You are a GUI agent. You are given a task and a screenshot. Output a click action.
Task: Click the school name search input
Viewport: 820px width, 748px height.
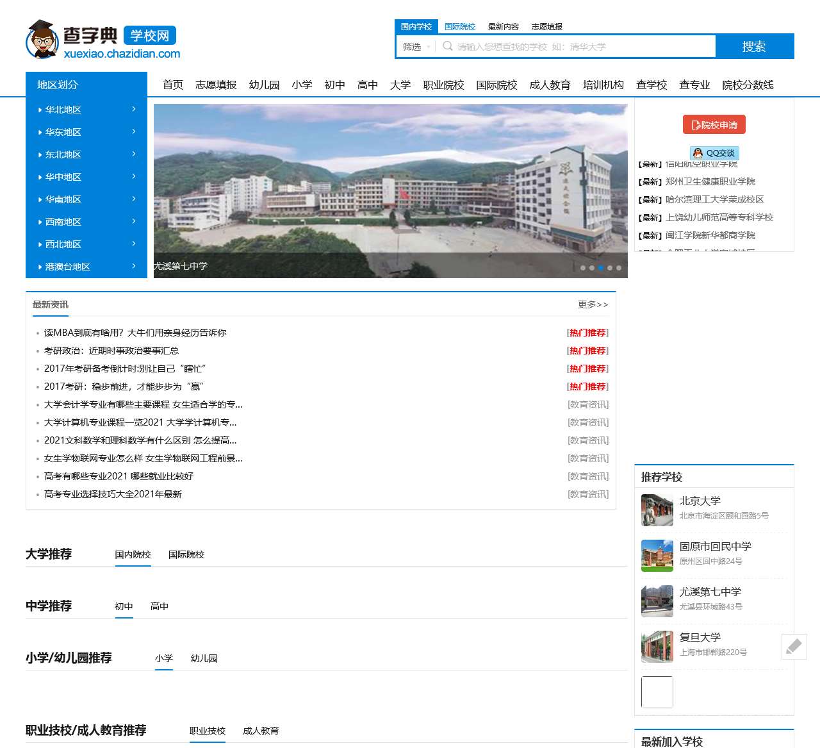pyautogui.click(x=577, y=46)
